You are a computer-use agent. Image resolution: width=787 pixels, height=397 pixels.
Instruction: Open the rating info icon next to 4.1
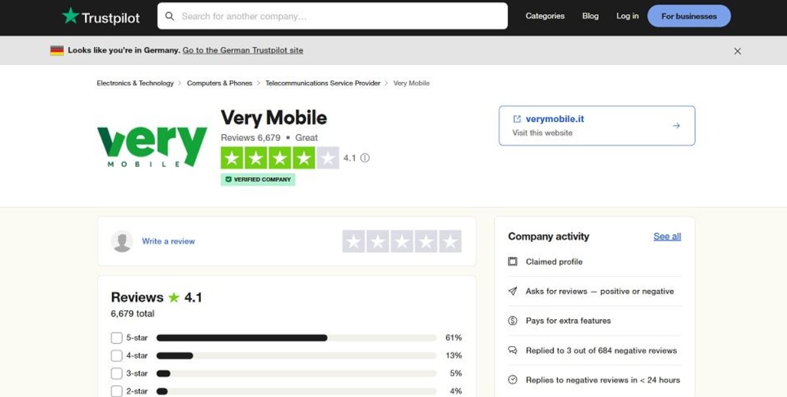tap(365, 158)
